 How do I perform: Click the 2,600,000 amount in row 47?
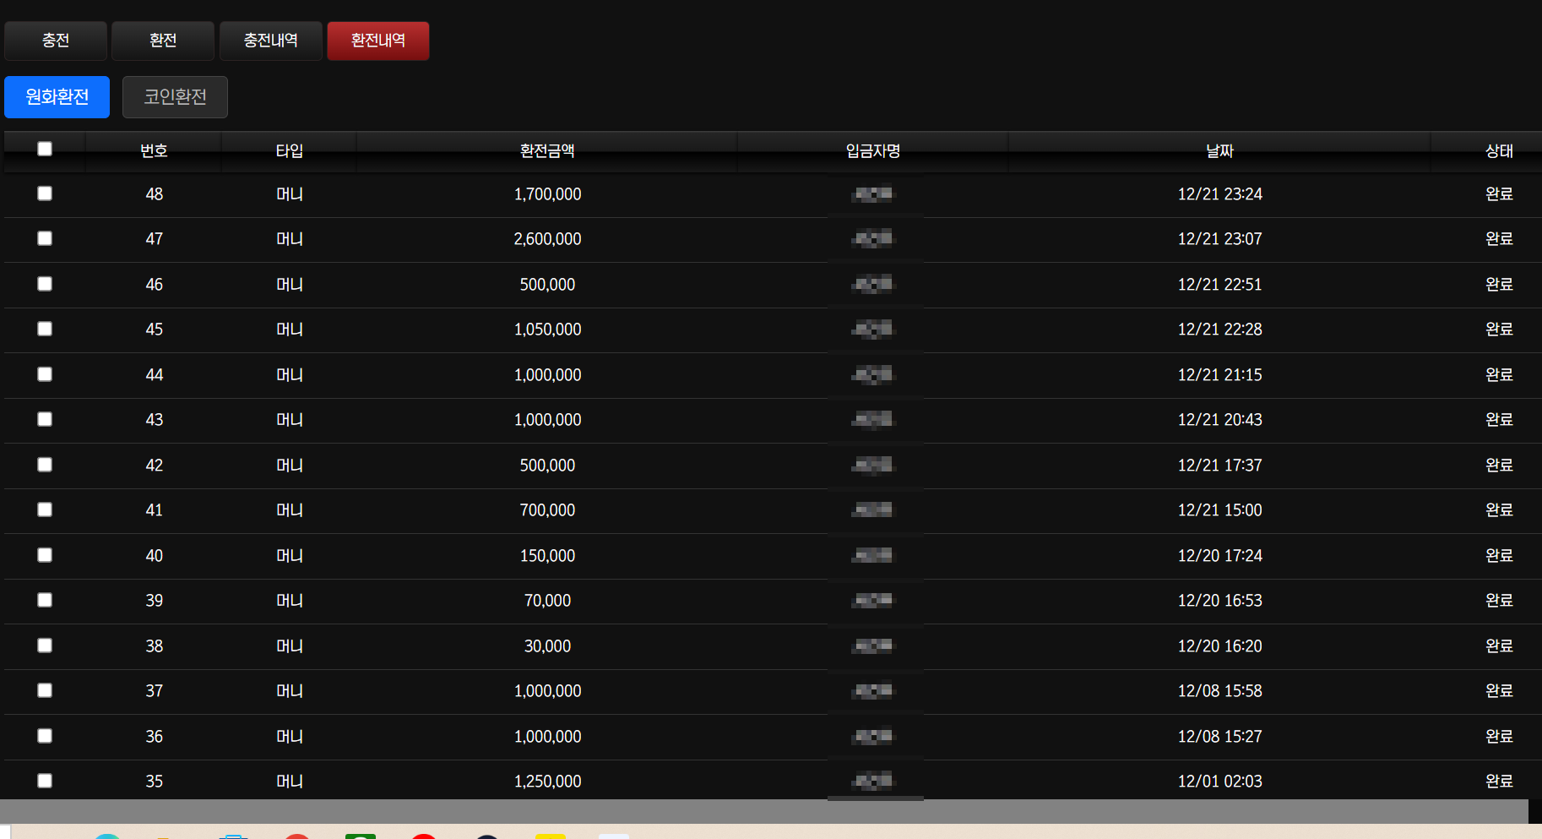click(547, 239)
